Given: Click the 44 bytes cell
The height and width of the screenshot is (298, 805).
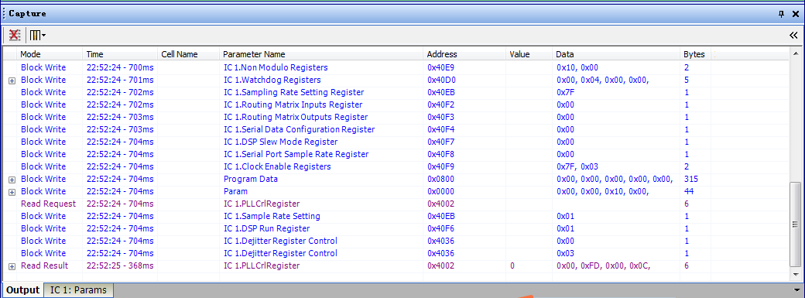Looking at the screenshot, I should point(689,191).
